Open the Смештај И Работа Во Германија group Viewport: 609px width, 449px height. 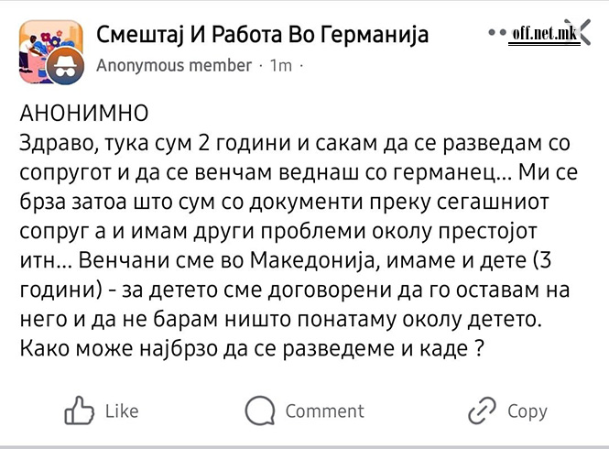(263, 34)
